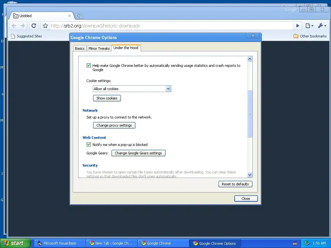Click the Go arrow beside address bar
The height and width of the screenshot is (248, 331).
pyautogui.click(x=298, y=26)
